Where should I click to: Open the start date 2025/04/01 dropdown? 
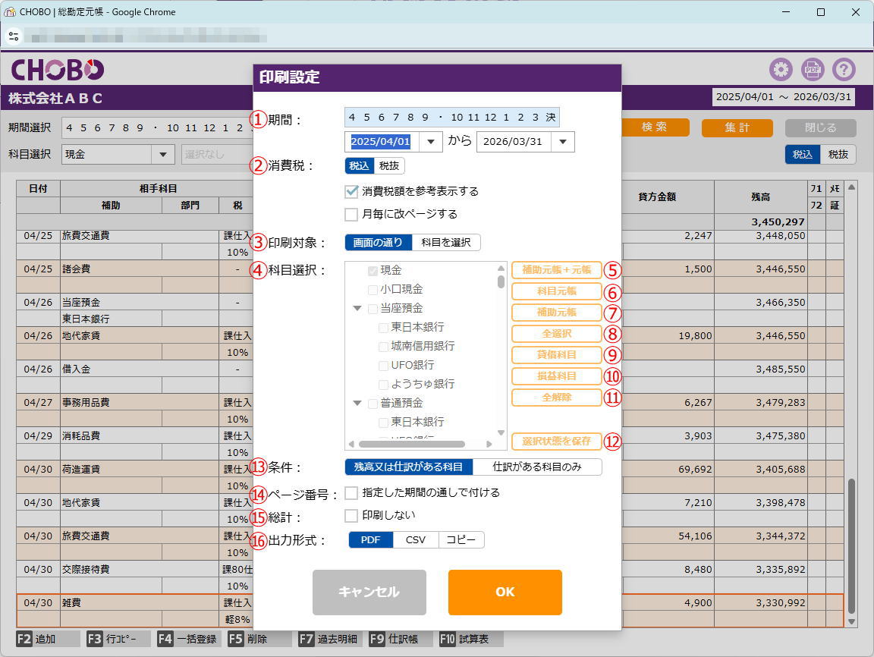pyautogui.click(x=431, y=142)
